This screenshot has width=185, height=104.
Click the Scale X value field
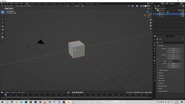click(173, 64)
